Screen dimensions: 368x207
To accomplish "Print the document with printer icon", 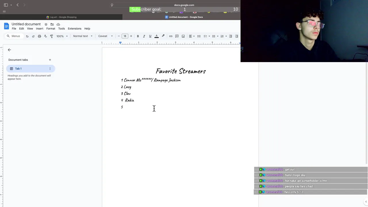I will point(39,36).
